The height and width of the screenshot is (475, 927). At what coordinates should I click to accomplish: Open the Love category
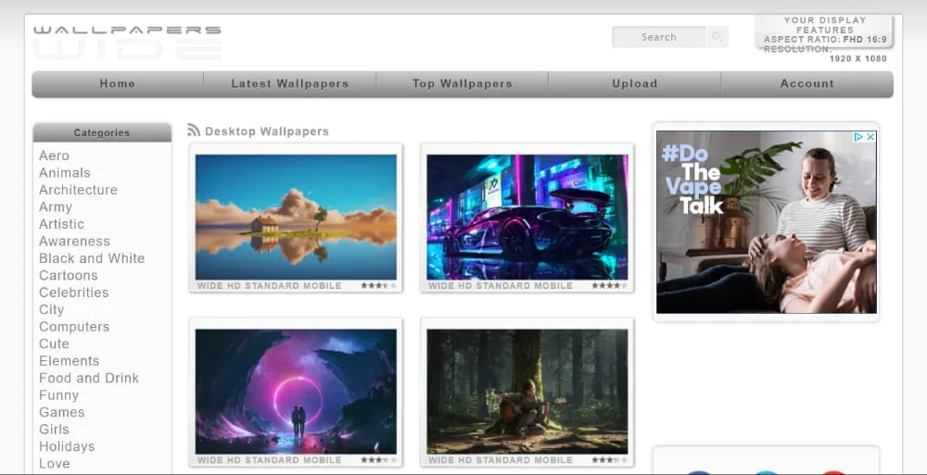click(55, 464)
